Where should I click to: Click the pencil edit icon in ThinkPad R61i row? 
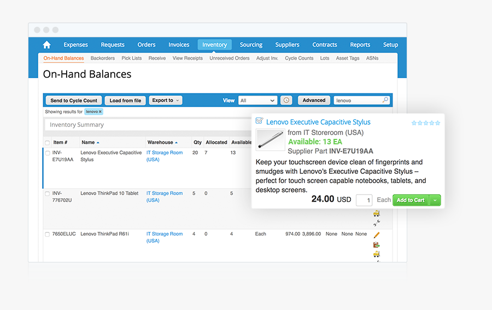(377, 235)
